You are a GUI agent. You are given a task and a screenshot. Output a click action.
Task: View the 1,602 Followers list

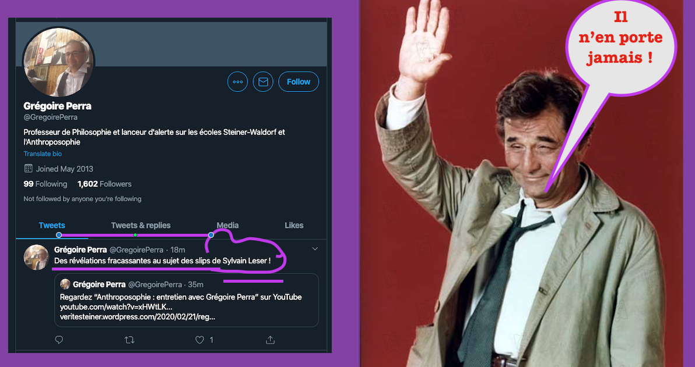point(104,184)
